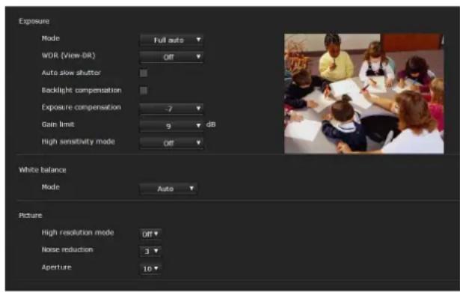Click the Picture section heading
The image size is (460, 292).
pos(31,216)
